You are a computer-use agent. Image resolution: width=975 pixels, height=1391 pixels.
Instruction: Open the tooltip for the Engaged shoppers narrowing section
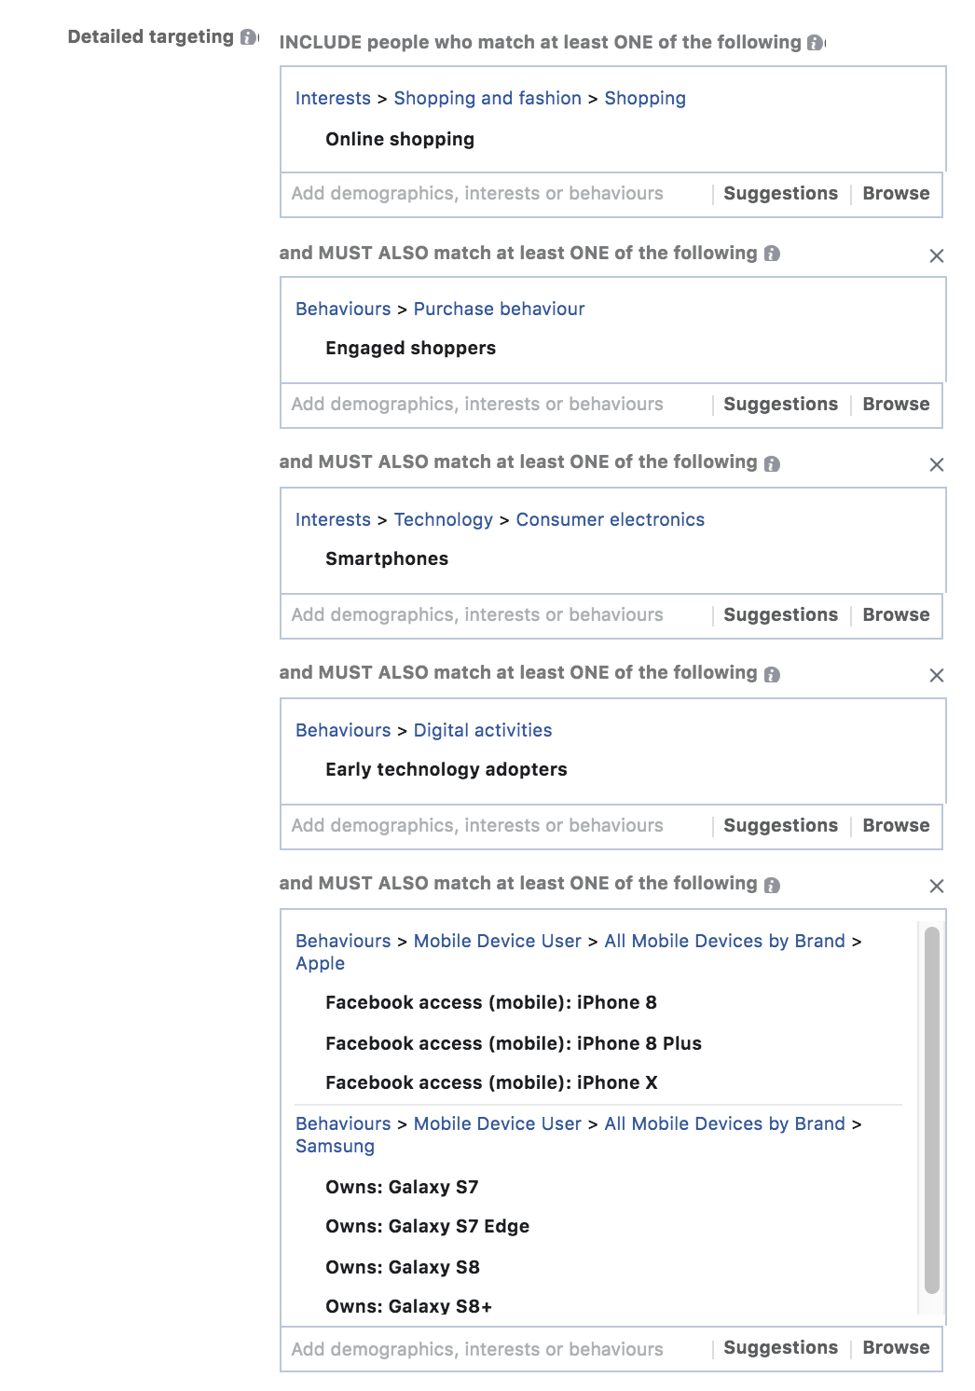click(770, 253)
